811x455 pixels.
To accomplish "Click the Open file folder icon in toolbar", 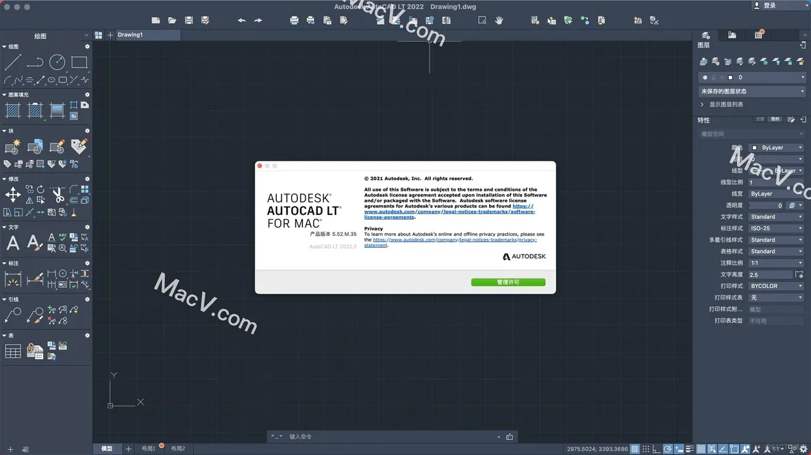I will click(x=172, y=20).
